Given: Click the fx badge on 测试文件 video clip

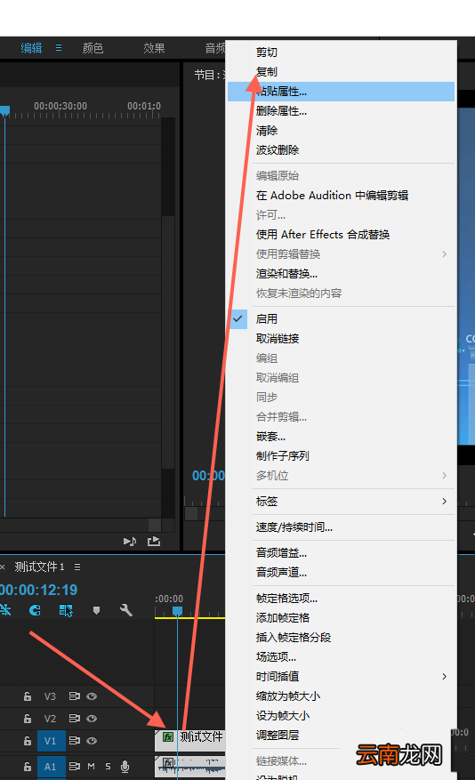Looking at the screenshot, I should [168, 736].
